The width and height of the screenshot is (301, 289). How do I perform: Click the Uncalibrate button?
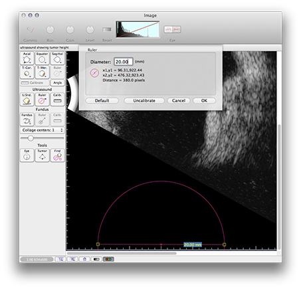point(144,101)
